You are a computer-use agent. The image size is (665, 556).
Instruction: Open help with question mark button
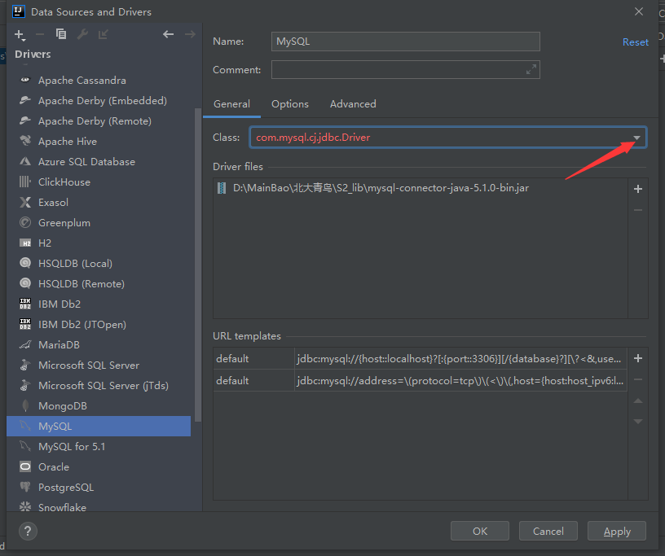tap(28, 531)
